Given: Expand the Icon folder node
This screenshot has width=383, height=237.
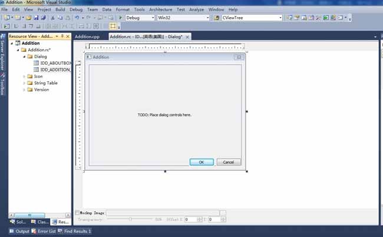Looking at the screenshot, I should (24, 77).
